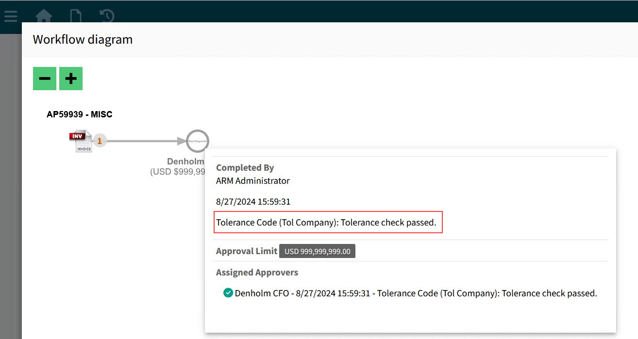638x339 pixels.
Task: Click the AP59939 - MISC workflow title
Action: (x=79, y=114)
